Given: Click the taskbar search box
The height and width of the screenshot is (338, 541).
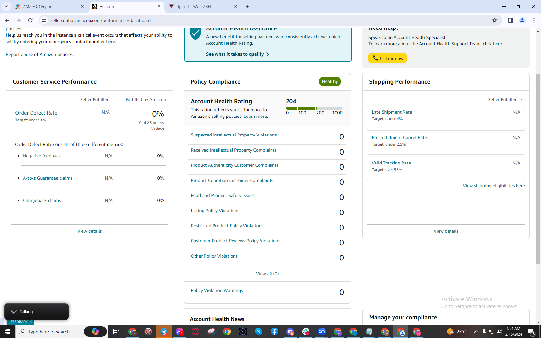Looking at the screenshot, I should [x=49, y=332].
